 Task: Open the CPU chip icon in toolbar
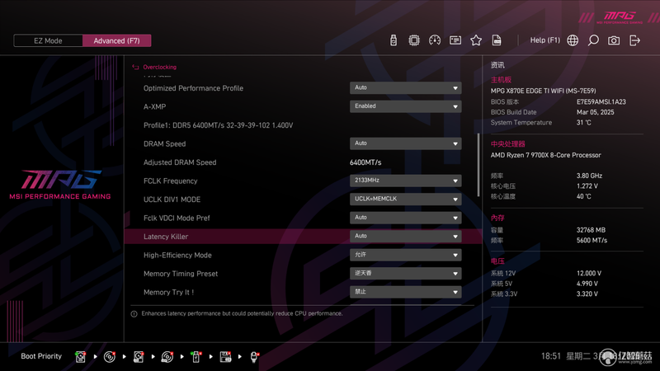click(414, 40)
